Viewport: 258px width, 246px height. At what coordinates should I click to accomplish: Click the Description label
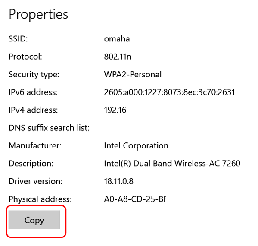(x=31, y=164)
